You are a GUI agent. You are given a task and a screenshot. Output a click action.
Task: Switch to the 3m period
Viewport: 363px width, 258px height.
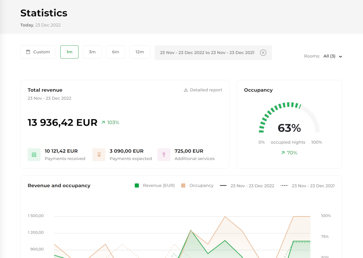click(92, 52)
